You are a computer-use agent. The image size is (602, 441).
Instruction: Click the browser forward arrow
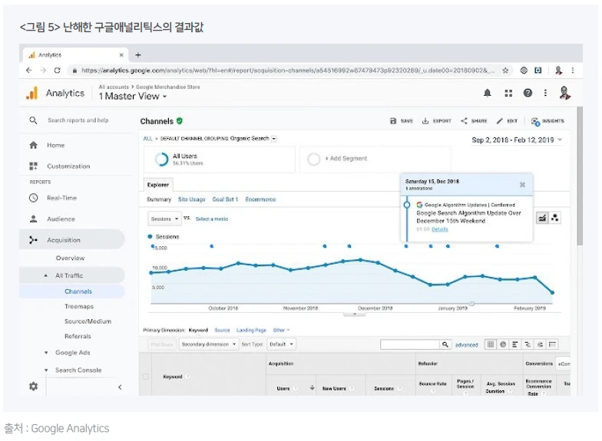pyautogui.click(x=43, y=71)
